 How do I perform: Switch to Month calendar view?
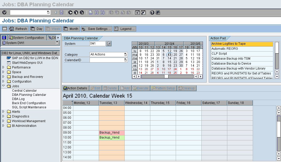click(71, 29)
